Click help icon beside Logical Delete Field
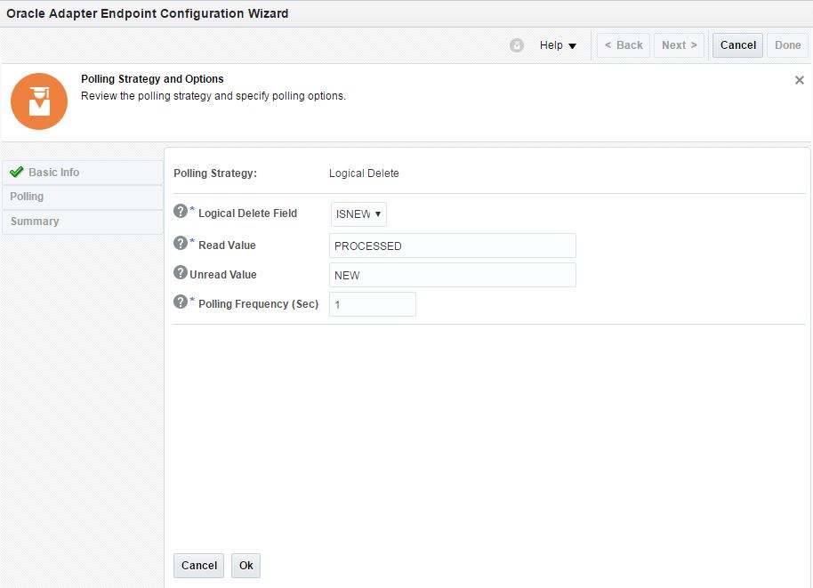The height and width of the screenshot is (588, 813). tap(181, 212)
